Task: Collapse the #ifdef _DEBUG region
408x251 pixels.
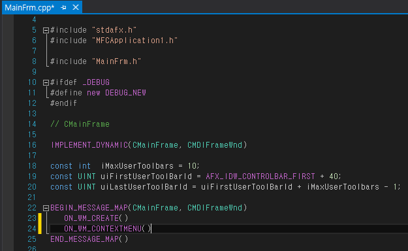Action: point(46,82)
